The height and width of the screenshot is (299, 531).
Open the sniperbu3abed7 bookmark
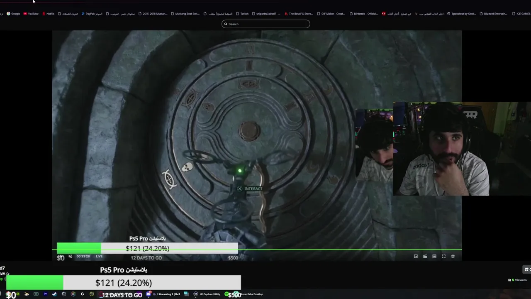266,14
